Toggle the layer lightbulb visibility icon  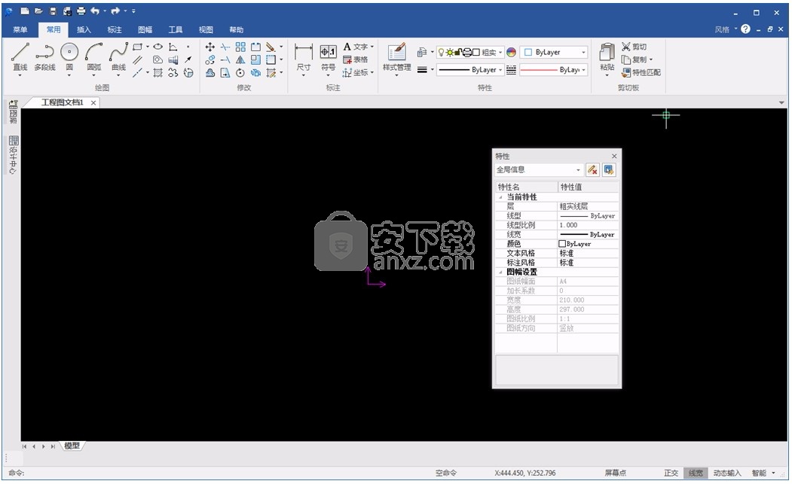click(441, 53)
